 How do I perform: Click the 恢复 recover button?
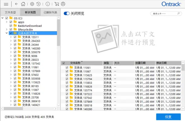(168, 117)
